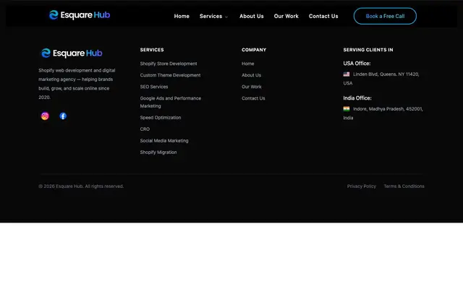The image size is (463, 289).
Task: Click About Us under Company column
Action: coord(251,75)
